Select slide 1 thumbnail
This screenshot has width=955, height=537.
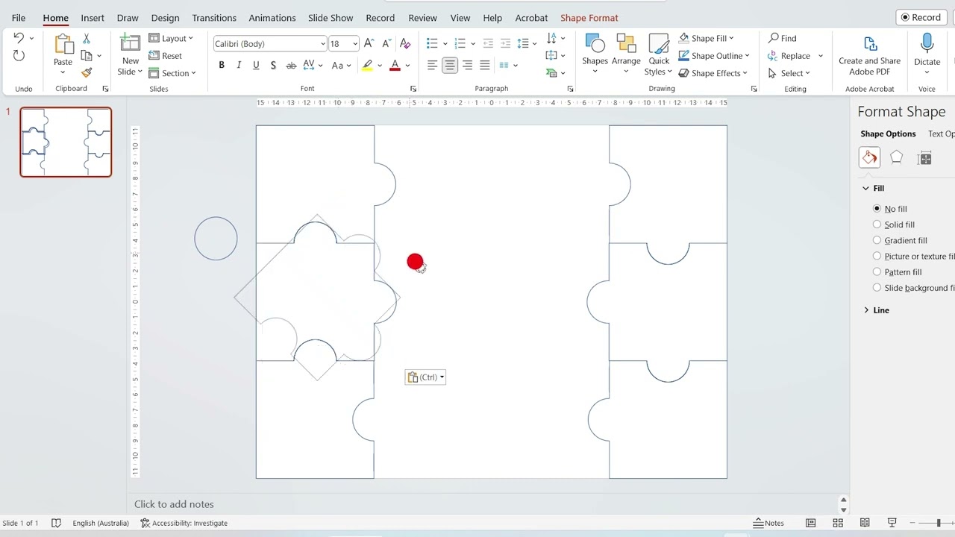pos(66,142)
